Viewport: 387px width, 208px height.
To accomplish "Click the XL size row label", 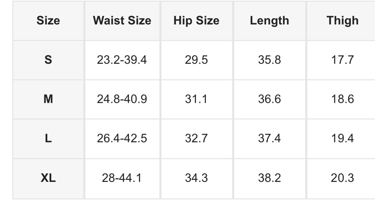I will 48,178.
